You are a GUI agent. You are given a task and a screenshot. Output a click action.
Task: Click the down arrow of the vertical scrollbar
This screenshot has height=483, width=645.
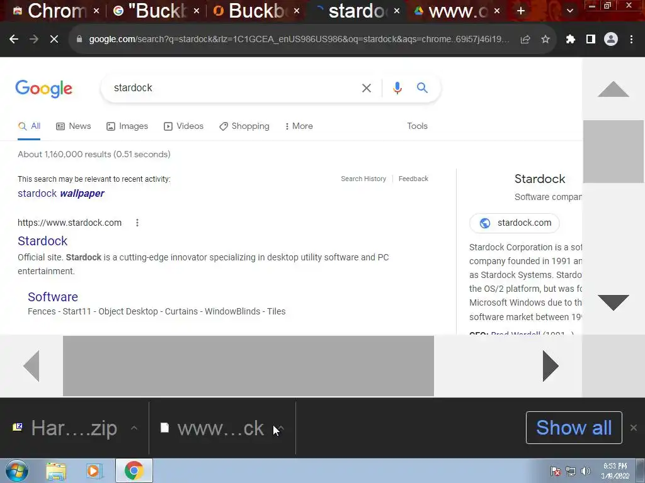coord(614,303)
